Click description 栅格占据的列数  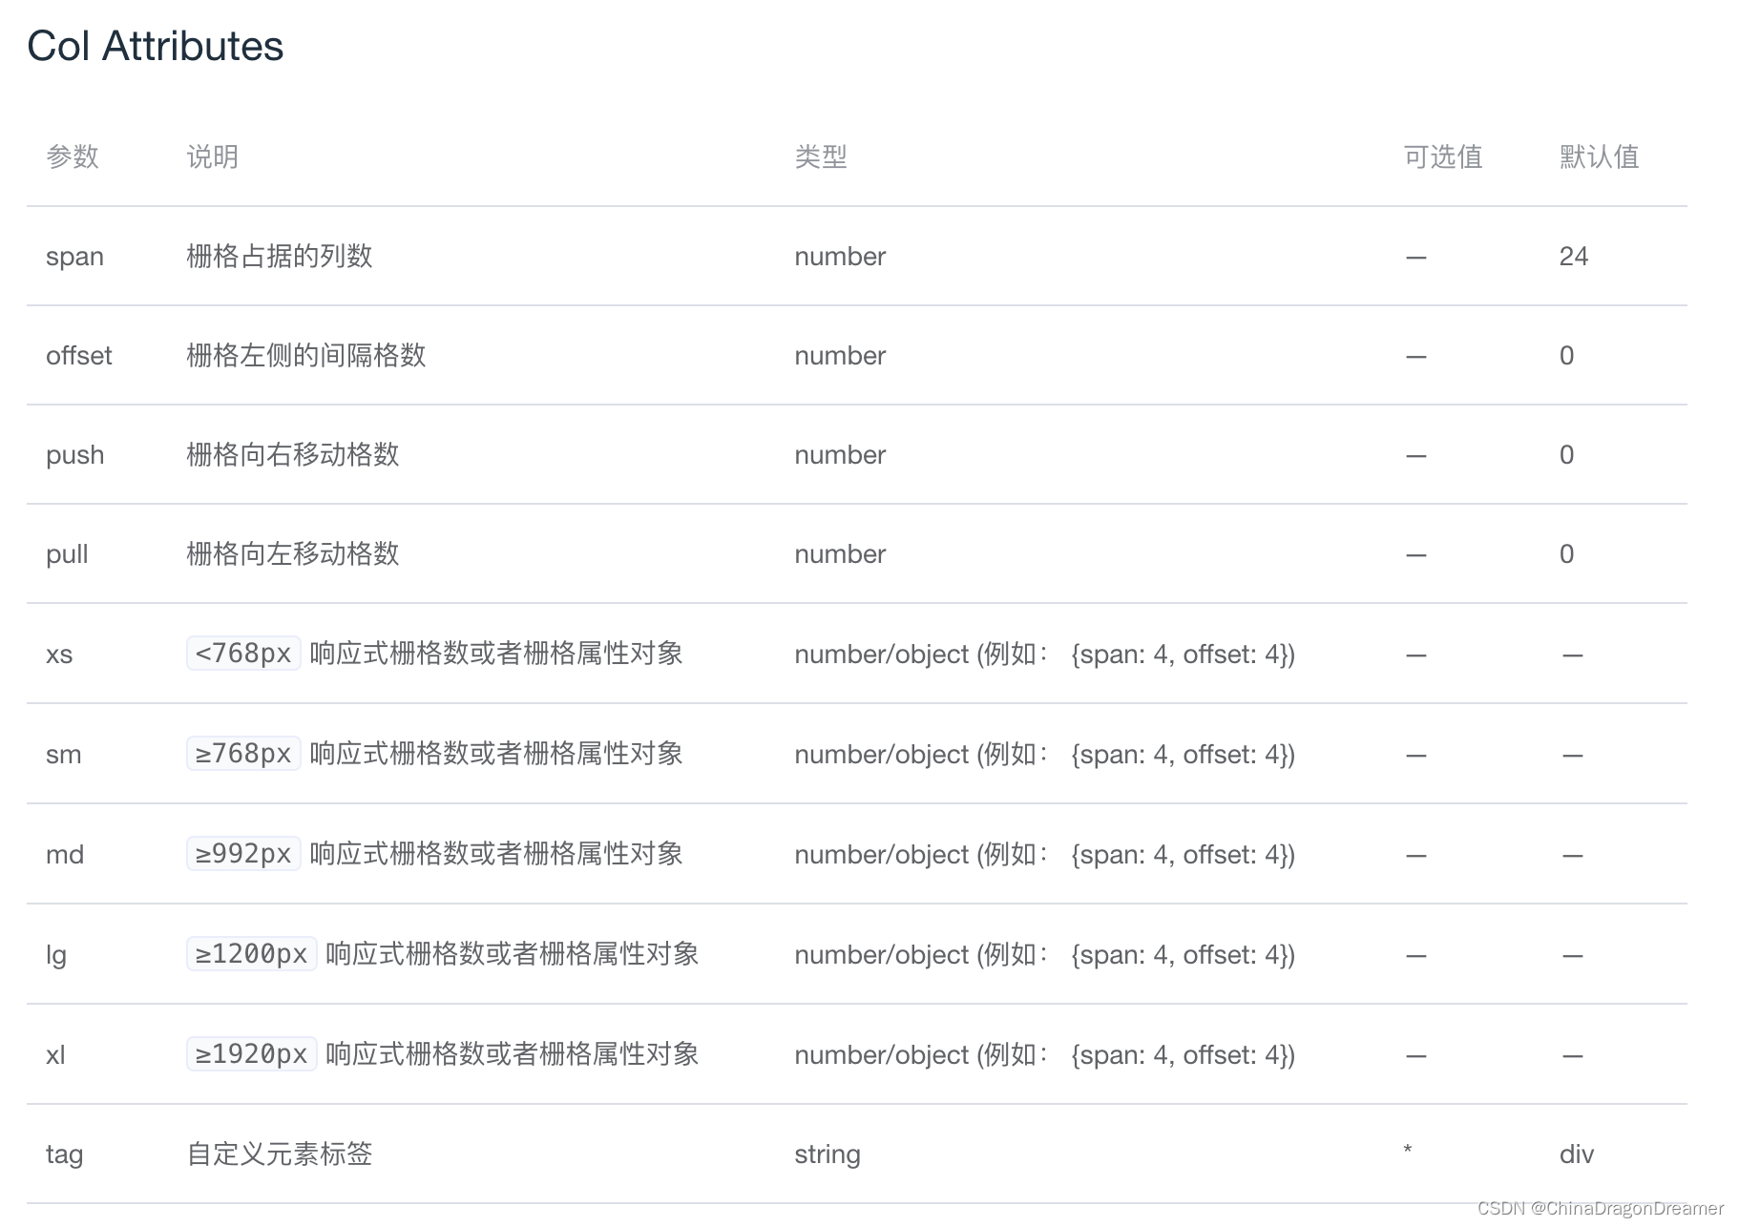point(280,256)
